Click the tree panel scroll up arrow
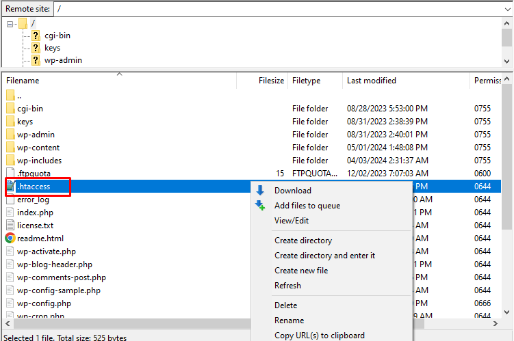The image size is (514, 341). (506, 23)
